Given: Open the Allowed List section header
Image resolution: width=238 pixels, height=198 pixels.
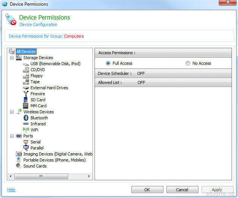Looking at the screenshot, I should pos(163,82).
